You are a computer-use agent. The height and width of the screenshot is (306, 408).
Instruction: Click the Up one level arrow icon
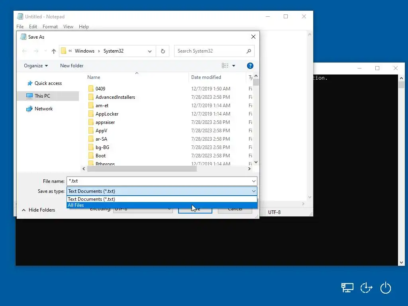[x=54, y=51]
